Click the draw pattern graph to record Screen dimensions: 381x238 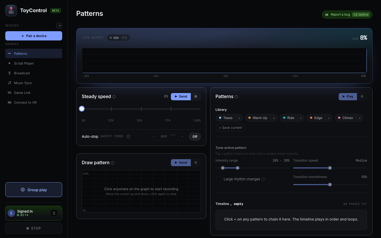[x=141, y=191]
